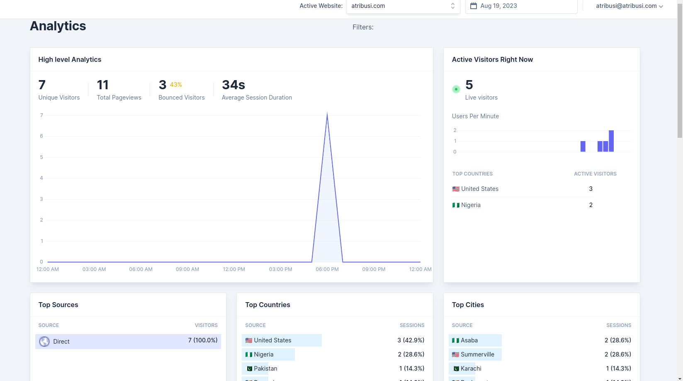Open the atribusi.com Active Website selector
This screenshot has height=381, width=683.
(403, 6)
